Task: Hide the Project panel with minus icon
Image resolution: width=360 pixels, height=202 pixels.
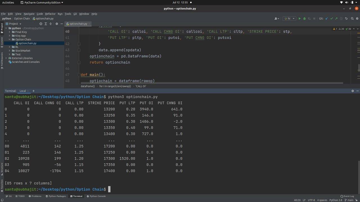Action: pos(61,24)
